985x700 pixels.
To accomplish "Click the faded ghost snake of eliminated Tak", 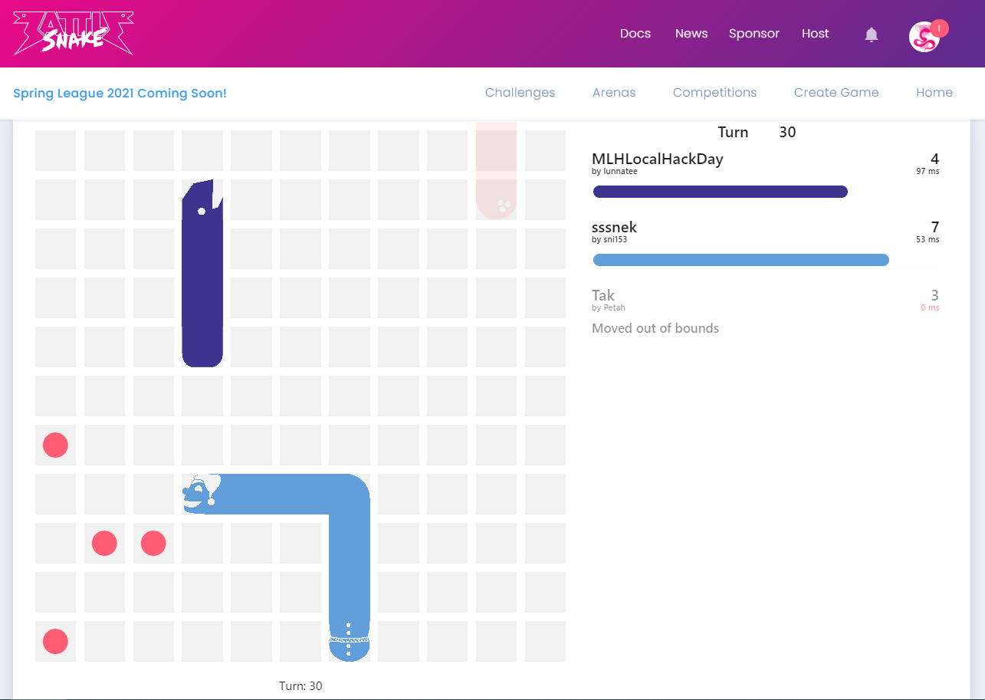I will coord(496,173).
